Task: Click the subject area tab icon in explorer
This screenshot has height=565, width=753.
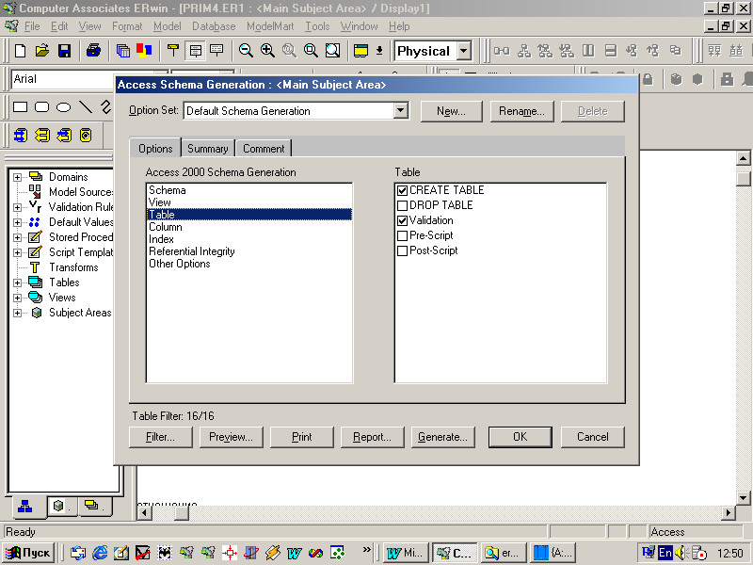Action: click(58, 506)
